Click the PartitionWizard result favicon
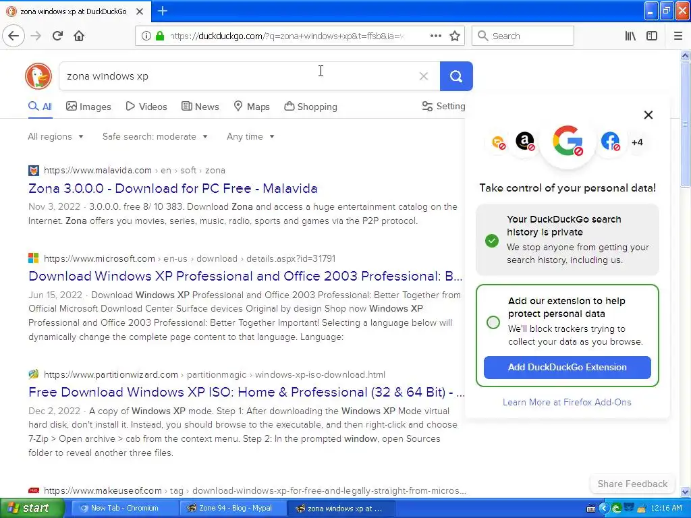The width and height of the screenshot is (691, 518). click(x=34, y=374)
